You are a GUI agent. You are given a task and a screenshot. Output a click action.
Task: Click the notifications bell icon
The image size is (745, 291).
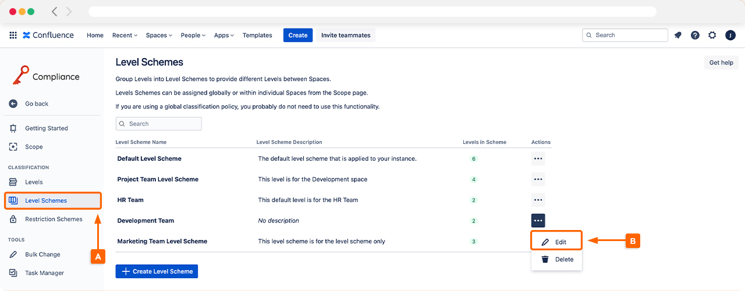click(x=677, y=35)
